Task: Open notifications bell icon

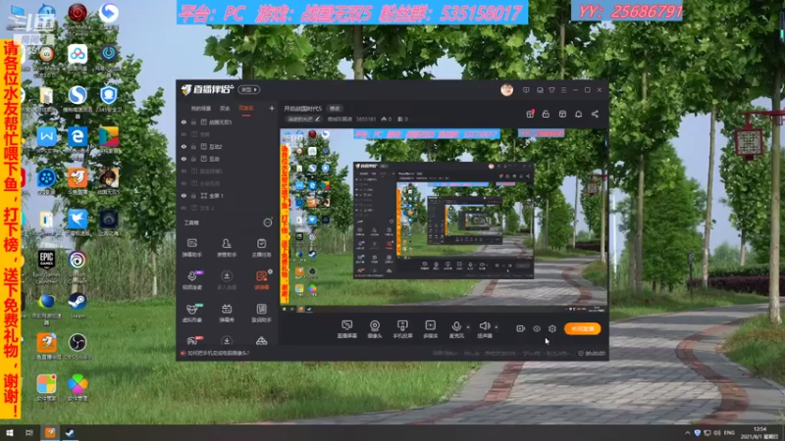Action: click(578, 114)
